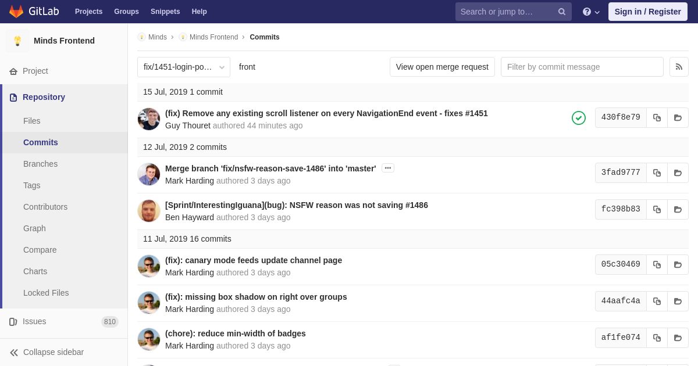Viewport: 698px width, 366px height.
Task: Click the Guy Thouret author name
Action: (188, 125)
